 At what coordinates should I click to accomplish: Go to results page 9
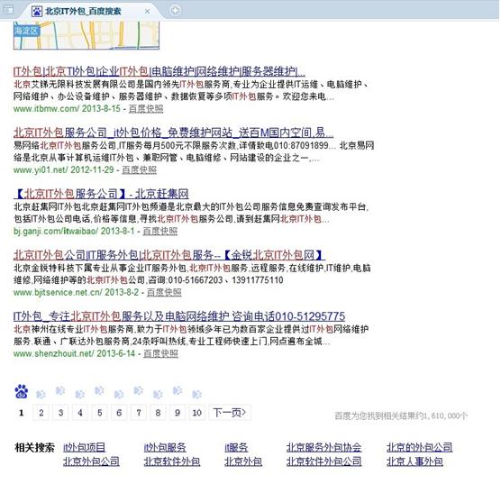(x=178, y=413)
